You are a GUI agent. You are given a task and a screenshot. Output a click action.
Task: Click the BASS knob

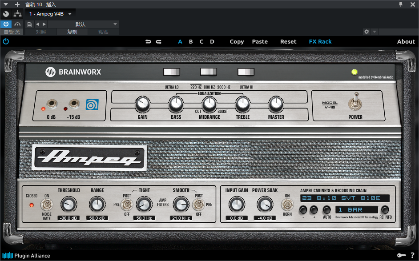tap(176, 104)
